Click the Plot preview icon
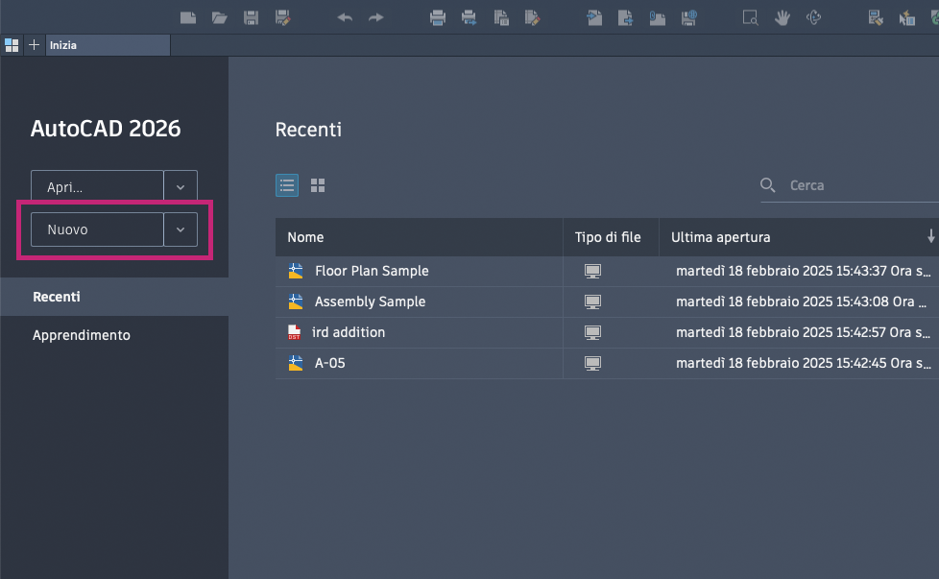939x579 pixels. (501, 18)
